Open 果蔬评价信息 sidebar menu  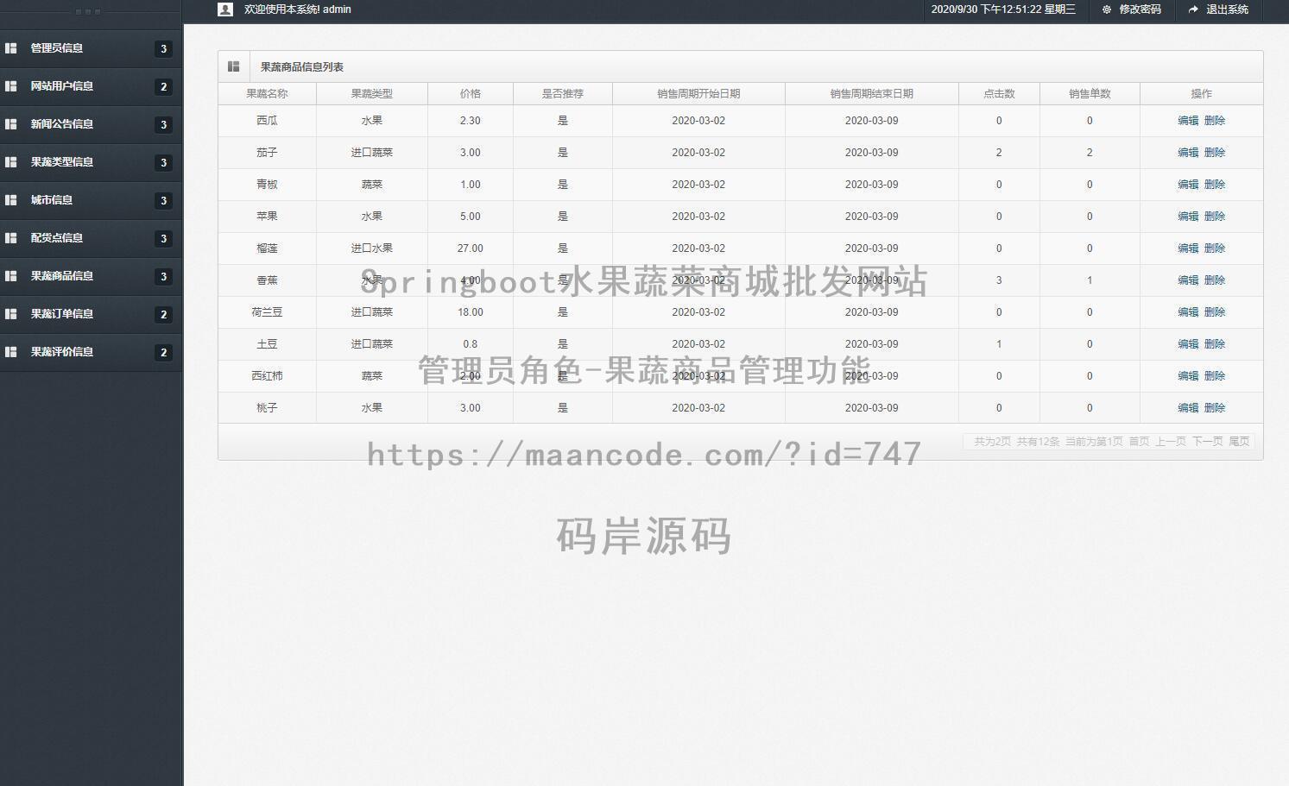click(x=91, y=352)
